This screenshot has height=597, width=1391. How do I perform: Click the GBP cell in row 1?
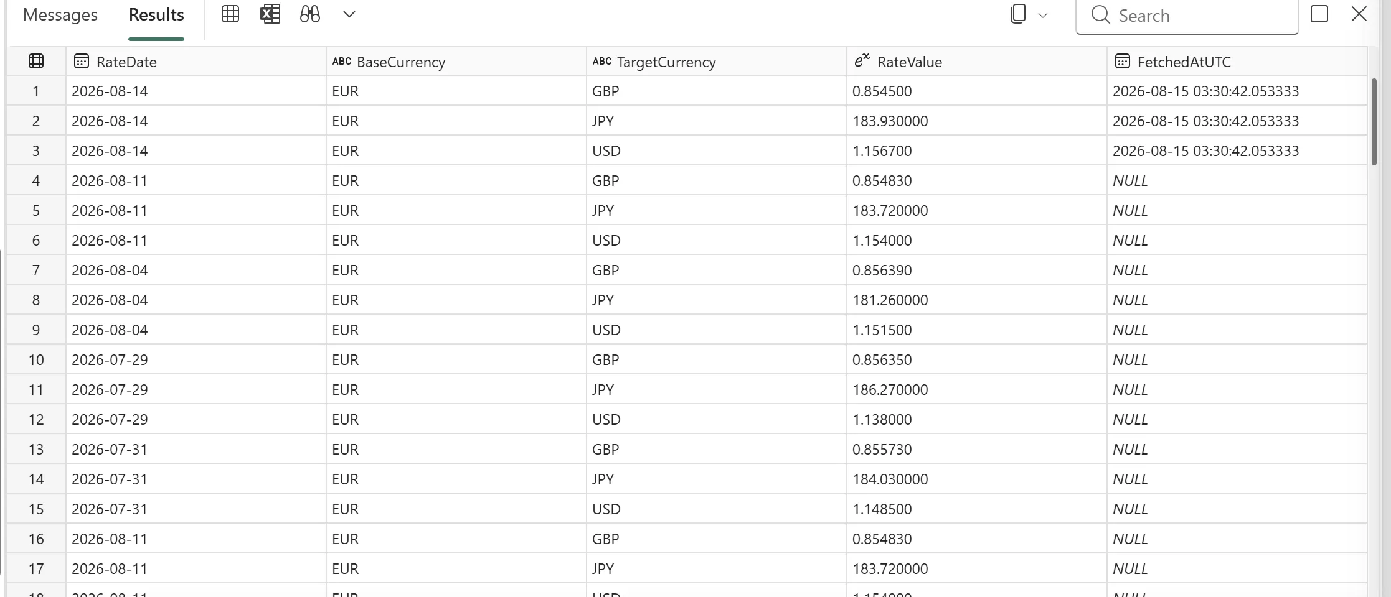pyautogui.click(x=717, y=91)
